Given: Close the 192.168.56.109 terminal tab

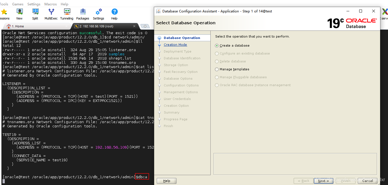Looking at the screenshot, I should [134, 26].
